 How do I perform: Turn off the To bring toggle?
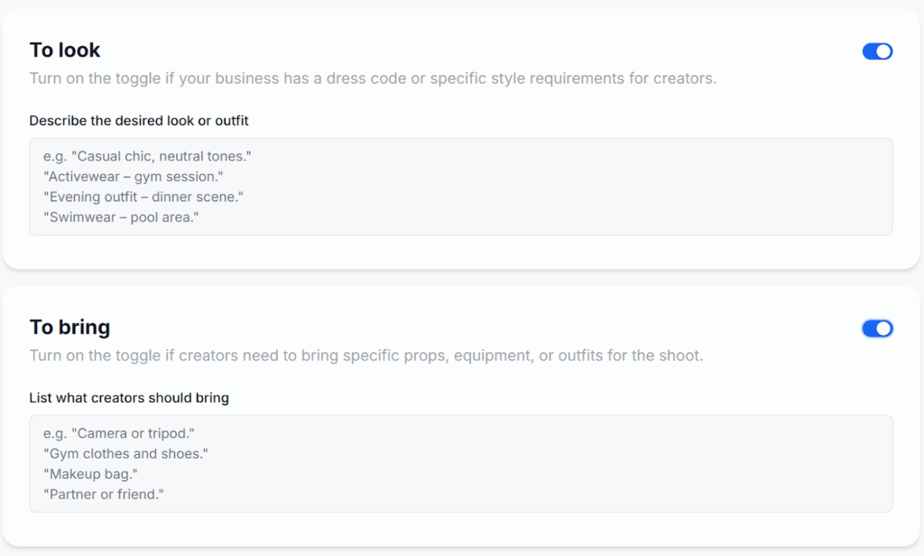coord(877,329)
